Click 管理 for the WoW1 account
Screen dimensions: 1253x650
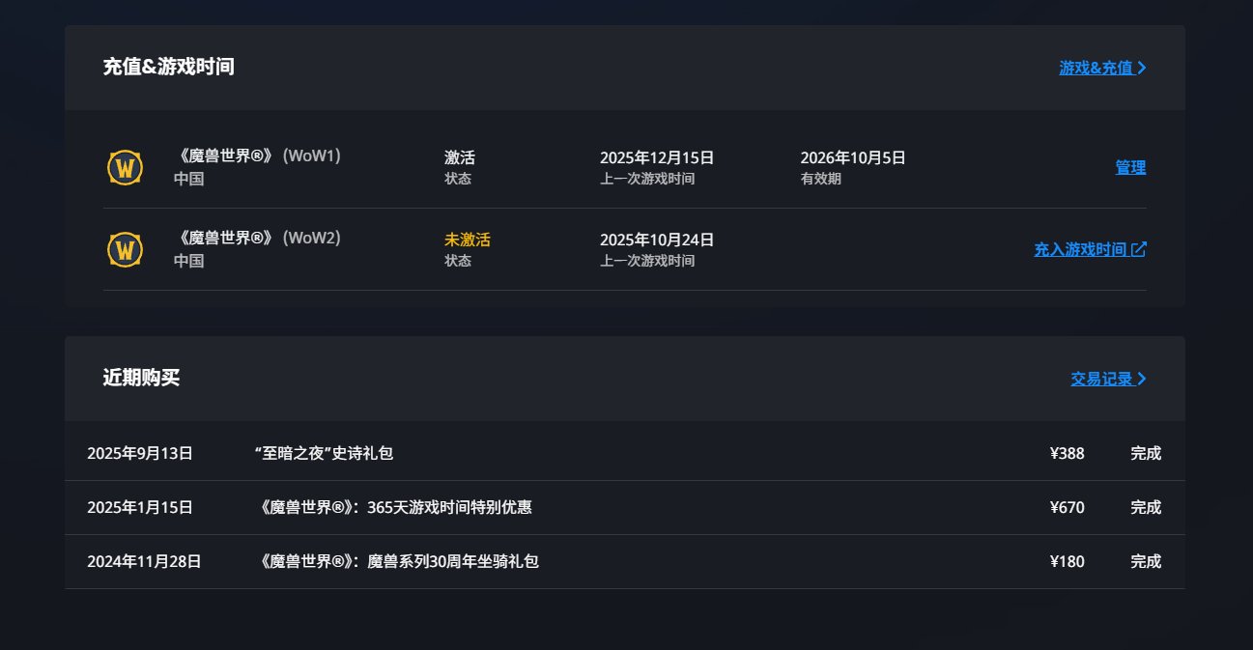click(1130, 167)
